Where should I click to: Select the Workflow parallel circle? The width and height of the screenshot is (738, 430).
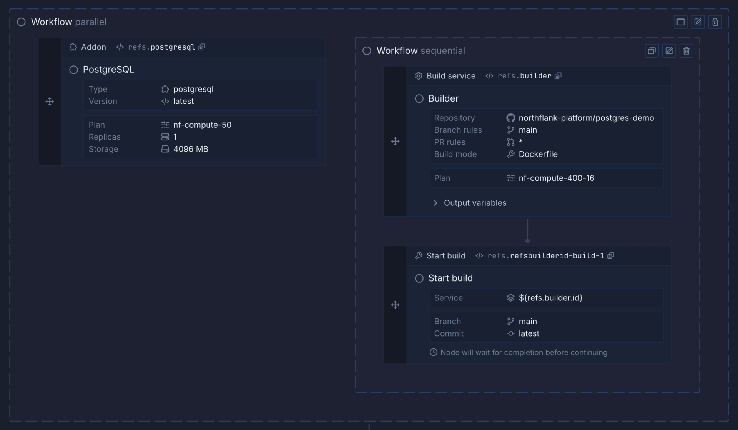pos(21,22)
